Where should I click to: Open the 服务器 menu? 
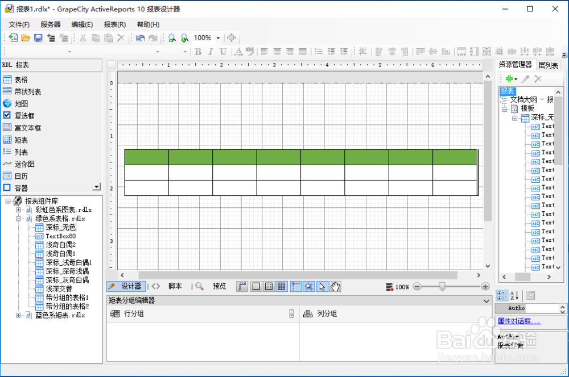(51, 24)
